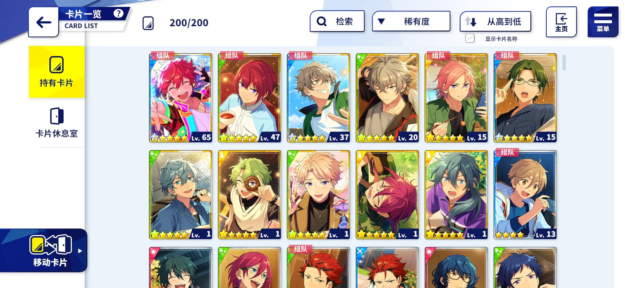Enable the 显示卡片名称 checkbox
The image size is (625, 288).
point(470,38)
